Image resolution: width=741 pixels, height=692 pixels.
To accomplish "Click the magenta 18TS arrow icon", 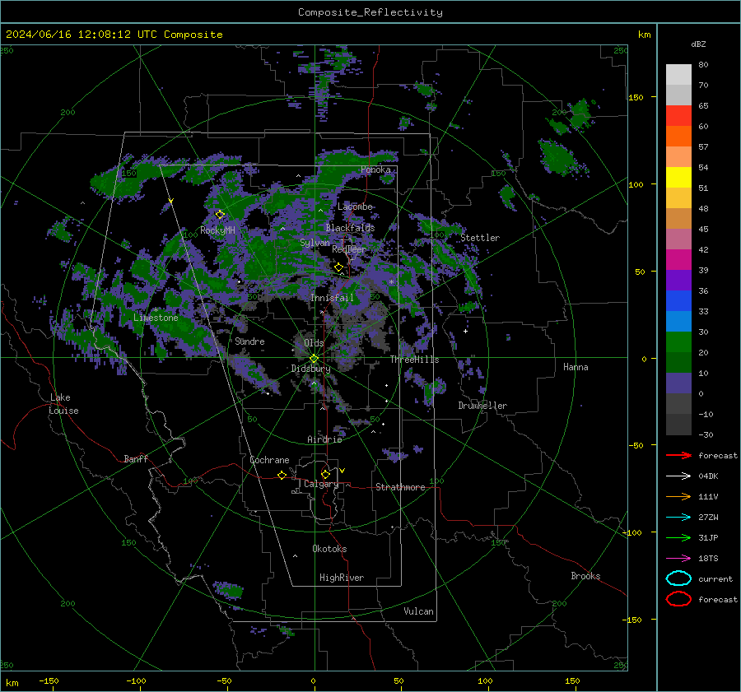I will tap(678, 559).
